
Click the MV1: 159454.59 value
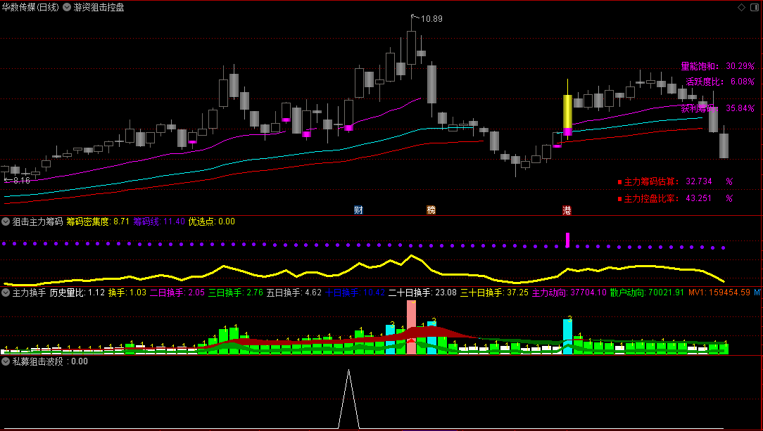[x=719, y=292]
